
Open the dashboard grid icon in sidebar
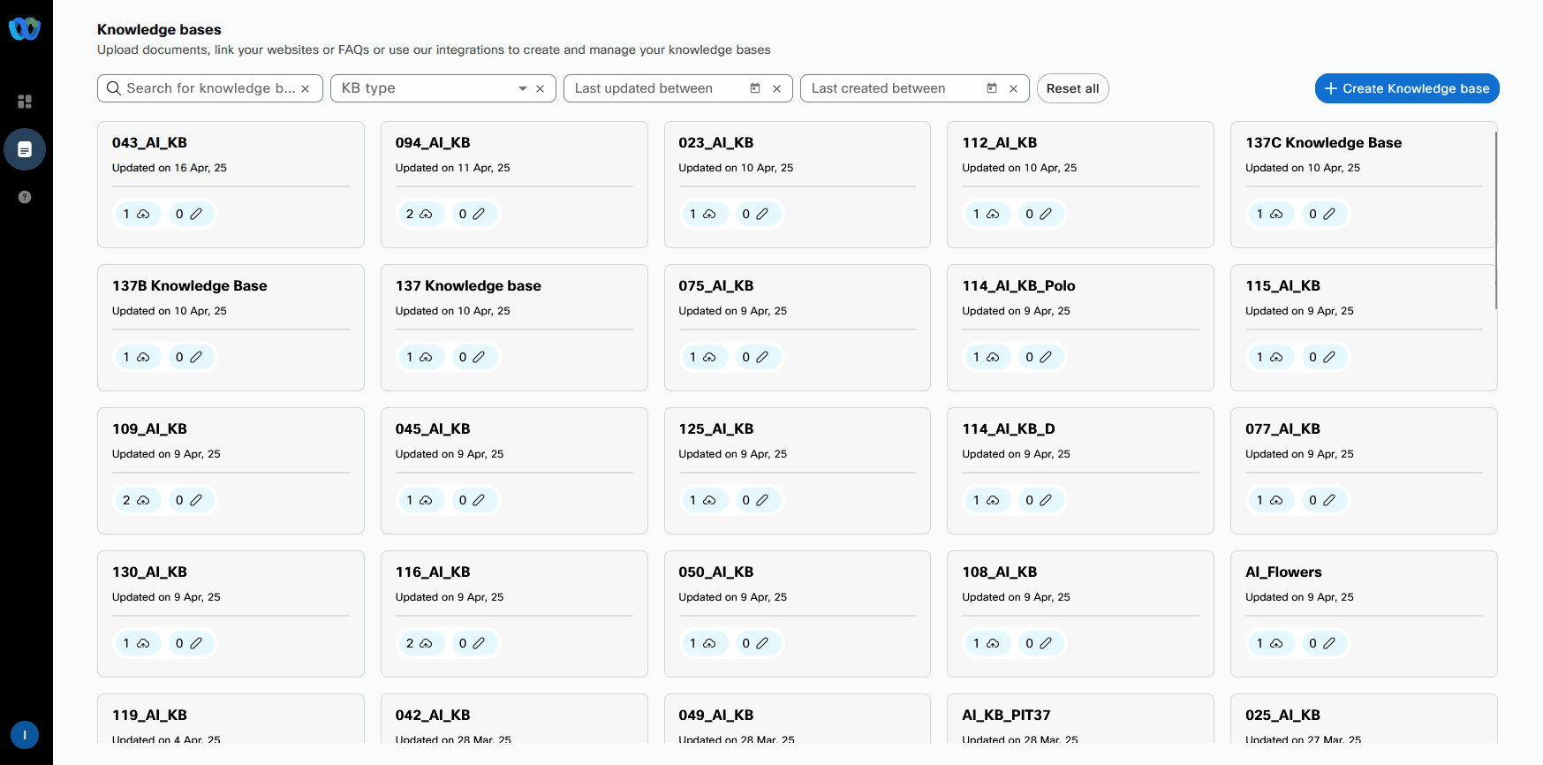coord(25,102)
